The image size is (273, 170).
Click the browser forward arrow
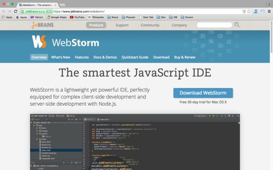10,11
